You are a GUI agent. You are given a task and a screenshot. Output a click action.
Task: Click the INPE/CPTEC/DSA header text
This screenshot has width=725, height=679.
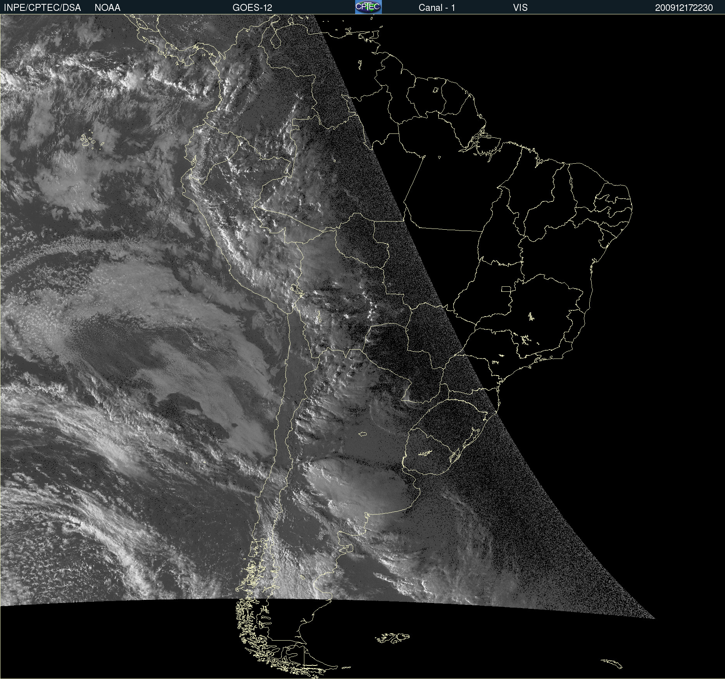[42, 8]
